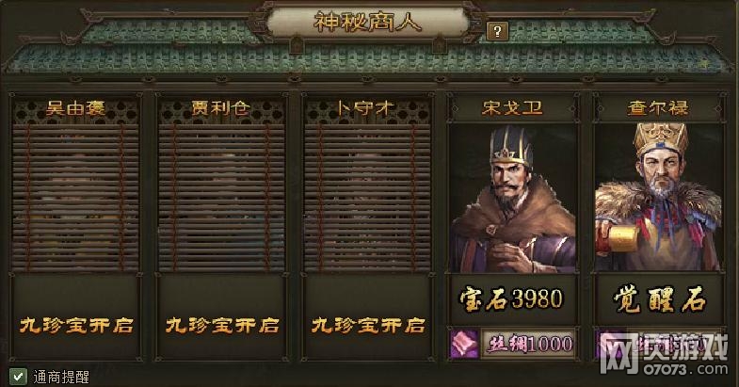Click the closed bamboo blind under 吴由囊
Screen dimensions: 739x387
(x=75, y=198)
